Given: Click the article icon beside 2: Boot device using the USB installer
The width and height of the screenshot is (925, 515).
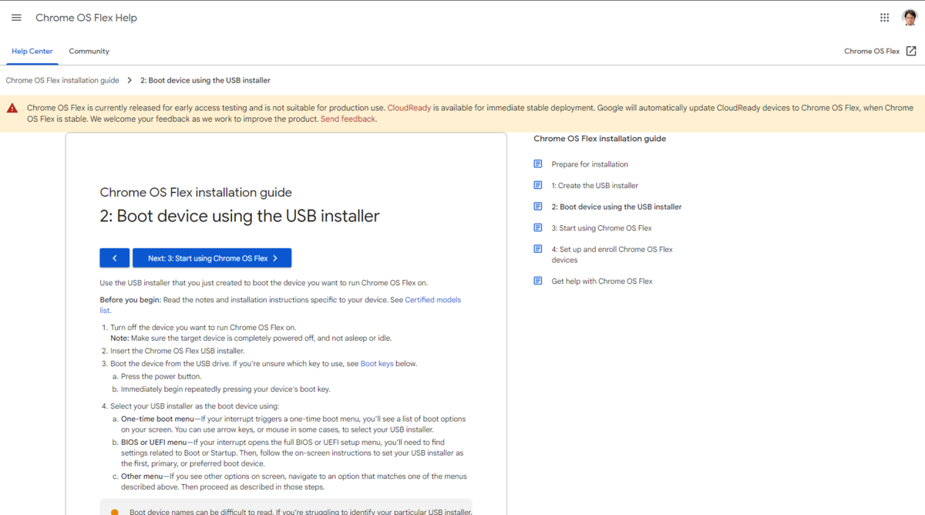Looking at the screenshot, I should coord(538,207).
